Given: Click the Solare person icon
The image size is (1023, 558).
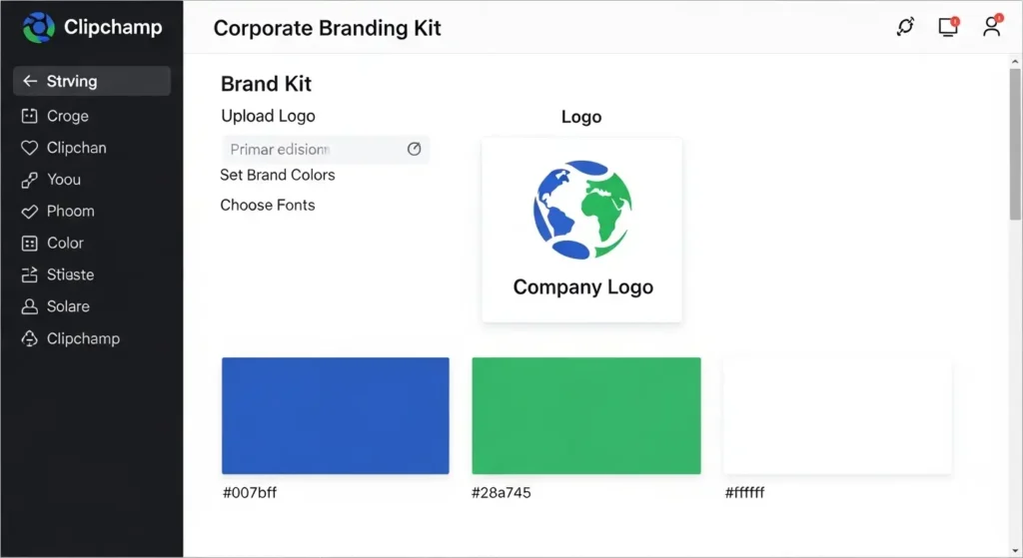Looking at the screenshot, I should [29, 306].
